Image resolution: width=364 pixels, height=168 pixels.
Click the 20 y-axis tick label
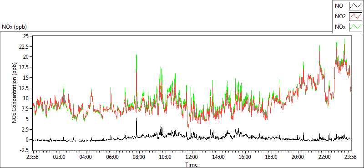coord(26,57)
